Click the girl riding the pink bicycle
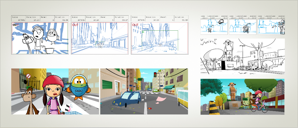This screenshot has height=128, width=298. click(258, 102)
